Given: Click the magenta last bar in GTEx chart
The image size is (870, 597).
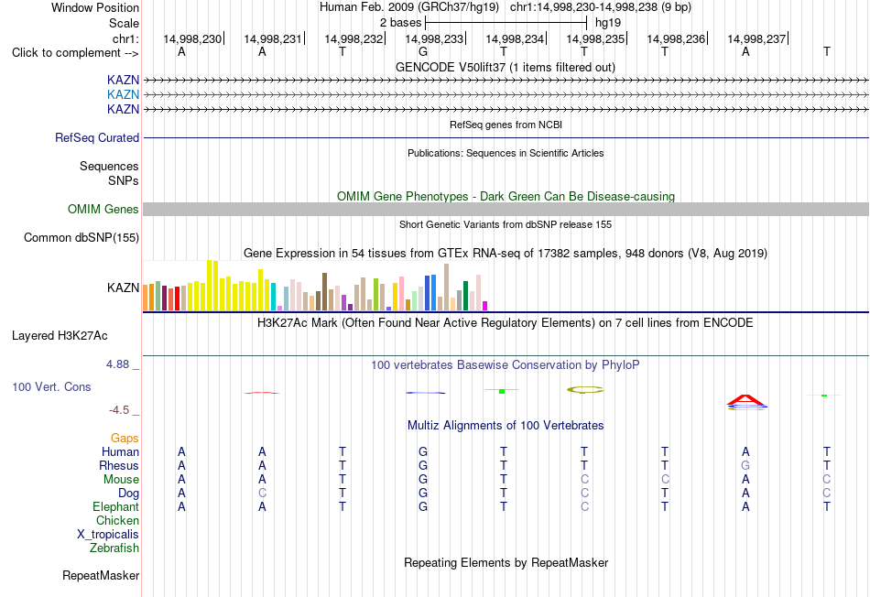Looking at the screenshot, I should (x=485, y=306).
